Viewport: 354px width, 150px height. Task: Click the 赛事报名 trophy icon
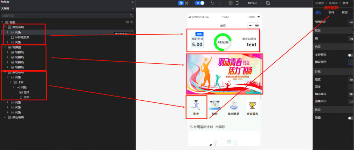[252, 105]
